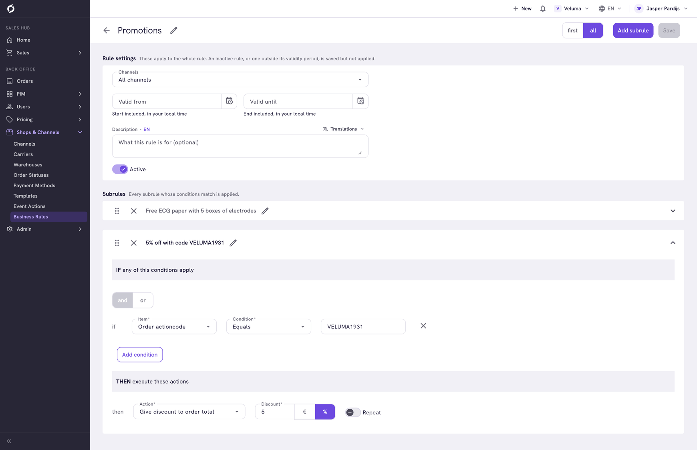The width and height of the screenshot is (697, 450).
Task: Remove the Free ECG paper subrule
Action: click(x=134, y=211)
